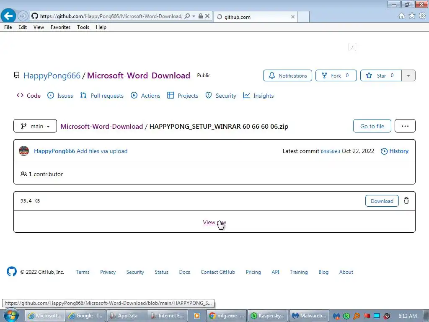The image size is (429, 322).
Task: Open the HappyPong666 owner link
Action: click(x=52, y=75)
